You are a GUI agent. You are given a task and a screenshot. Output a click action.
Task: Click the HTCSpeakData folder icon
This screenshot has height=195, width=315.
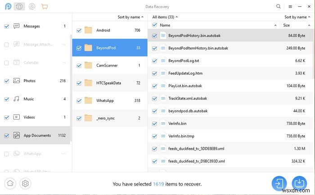[x=88, y=83]
